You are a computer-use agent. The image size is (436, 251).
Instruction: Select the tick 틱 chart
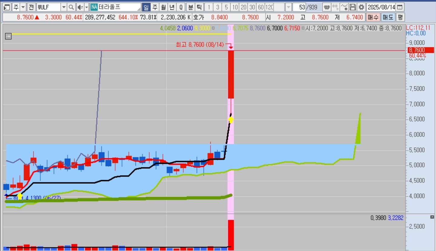coord(199,7)
